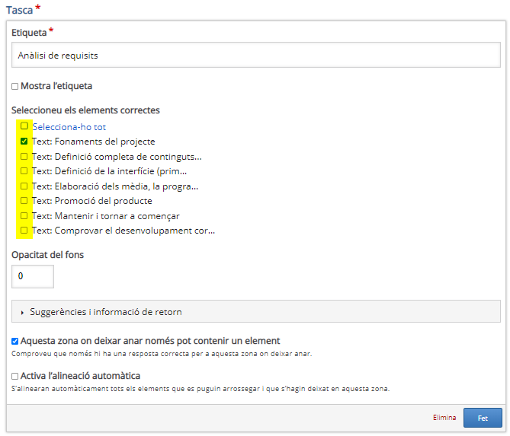Check 'Text: Comprovar el desenvolupament cor...'
Image resolution: width=510 pixels, height=436 pixels.
click(x=24, y=230)
